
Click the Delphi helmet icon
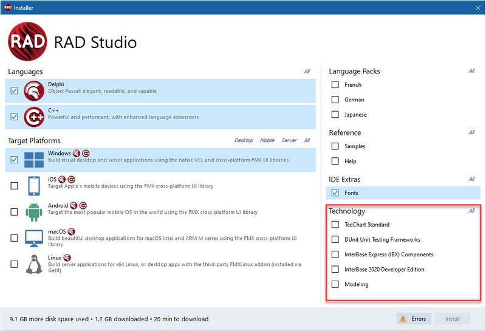tap(34, 91)
